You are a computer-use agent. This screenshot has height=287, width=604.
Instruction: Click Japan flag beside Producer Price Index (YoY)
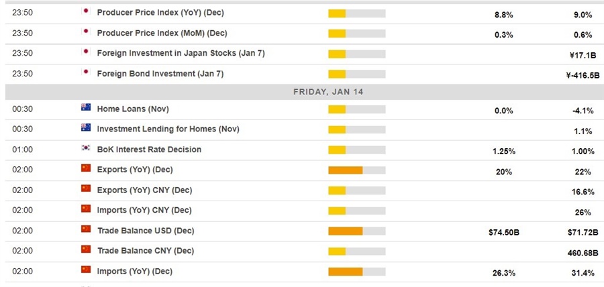[x=85, y=12]
